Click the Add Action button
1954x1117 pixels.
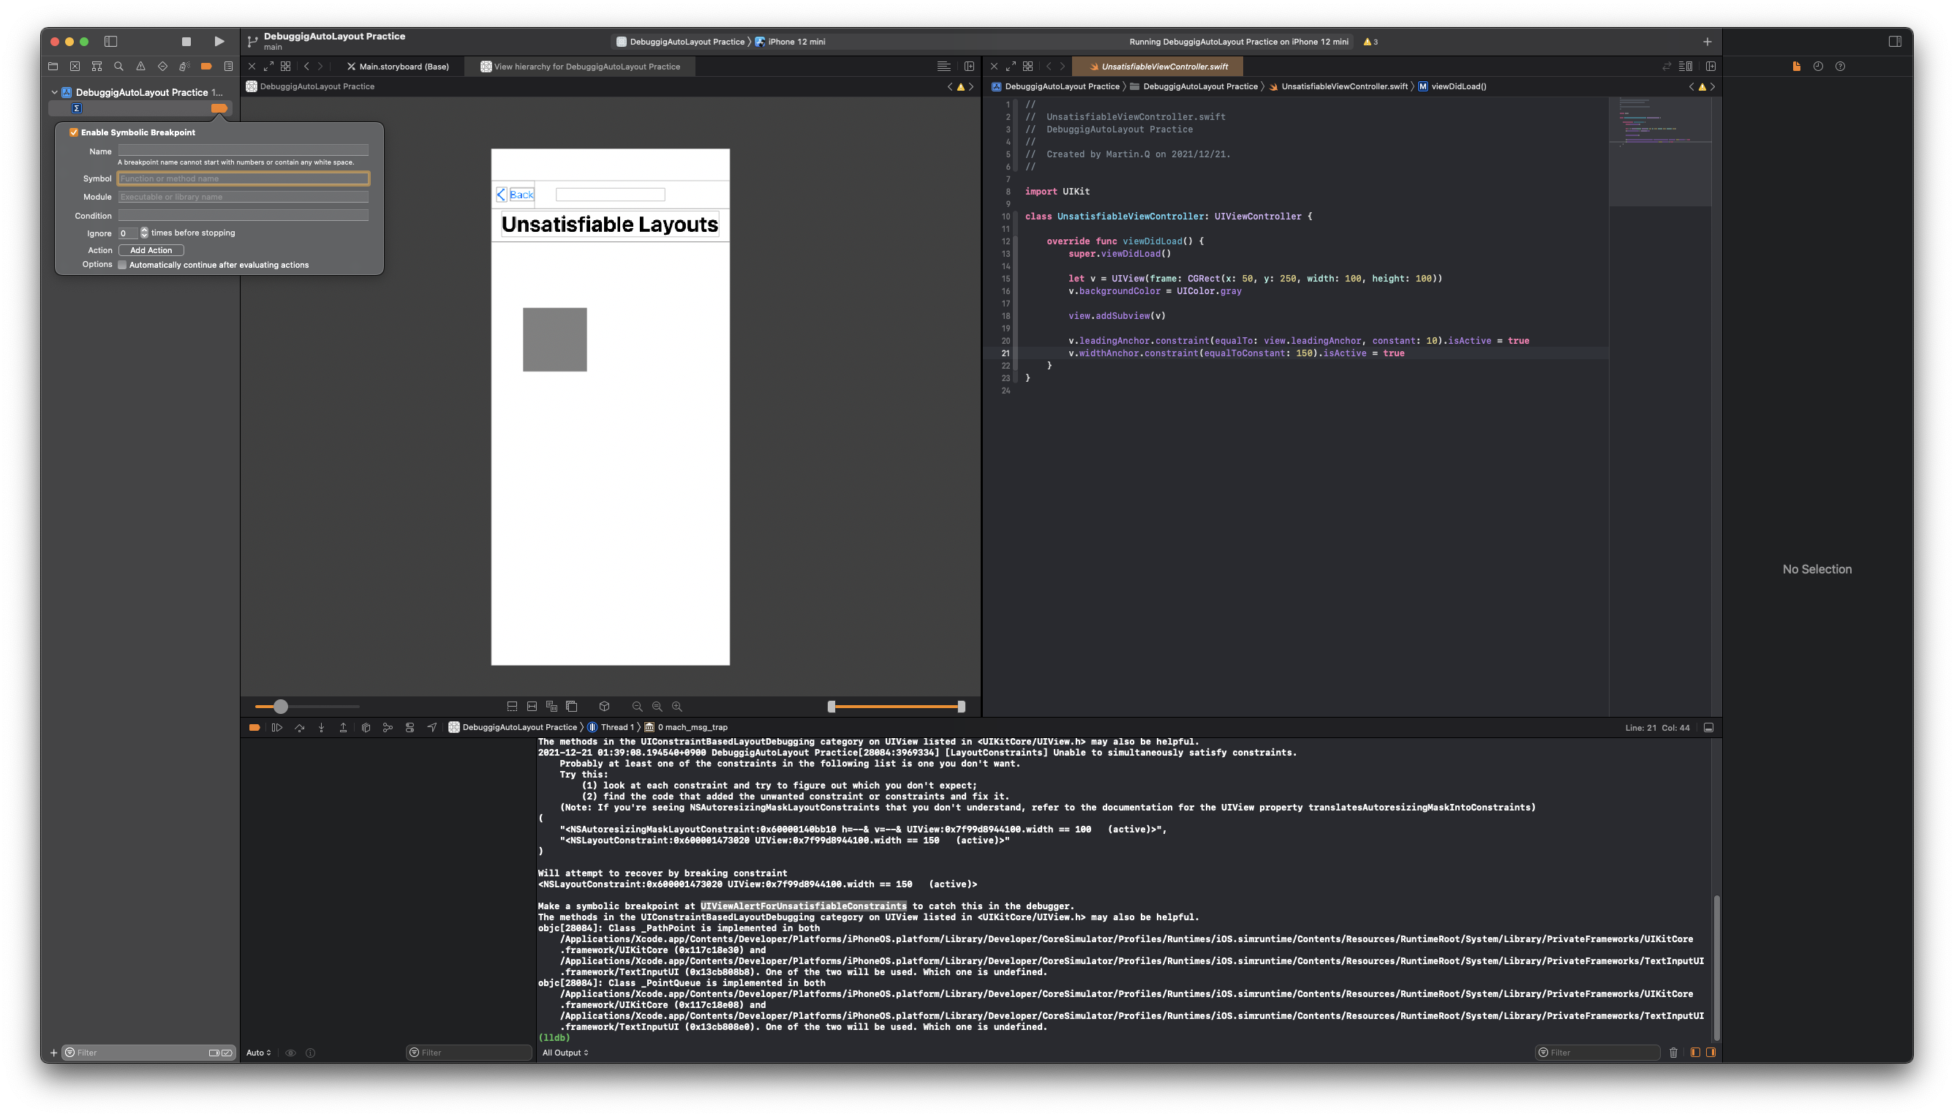(x=151, y=250)
